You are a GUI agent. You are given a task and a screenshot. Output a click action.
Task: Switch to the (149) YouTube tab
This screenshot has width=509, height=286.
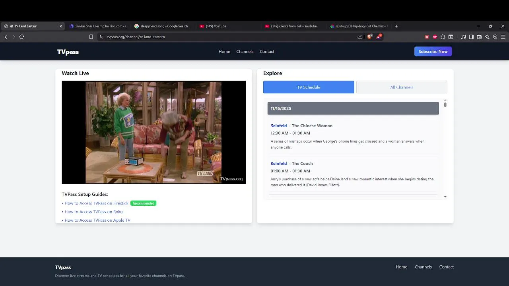[x=229, y=26]
